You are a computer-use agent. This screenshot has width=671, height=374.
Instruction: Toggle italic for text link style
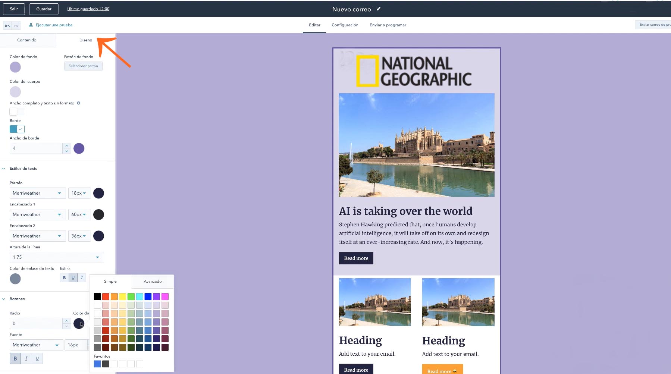click(82, 278)
